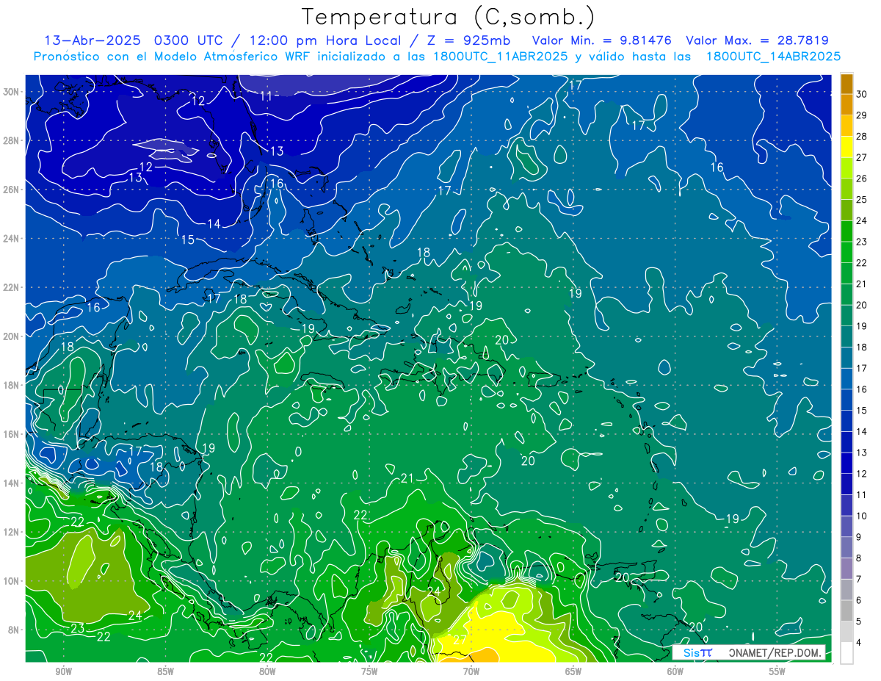Click the contour label '14' on the map
Viewport: 881px width, 681px height.
click(214, 224)
